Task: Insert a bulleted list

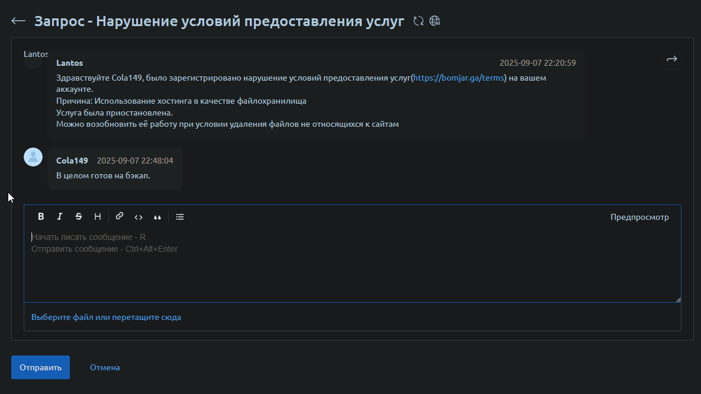Action: [x=180, y=217]
